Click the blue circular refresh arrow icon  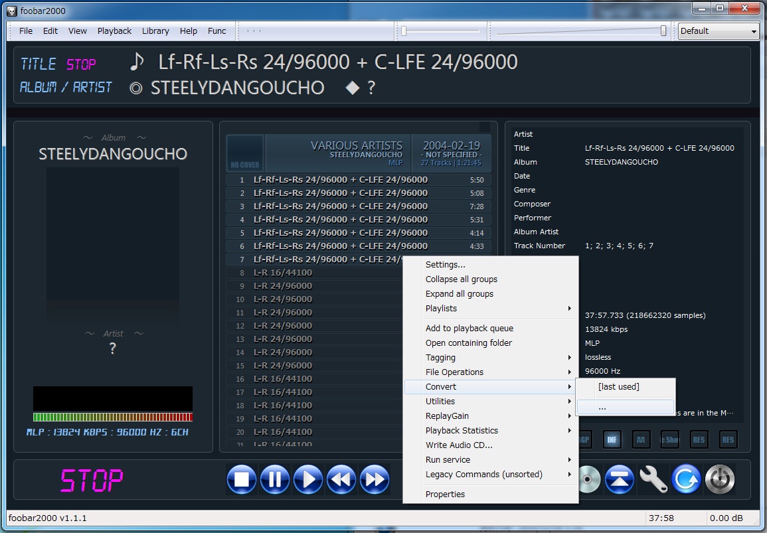tap(686, 479)
